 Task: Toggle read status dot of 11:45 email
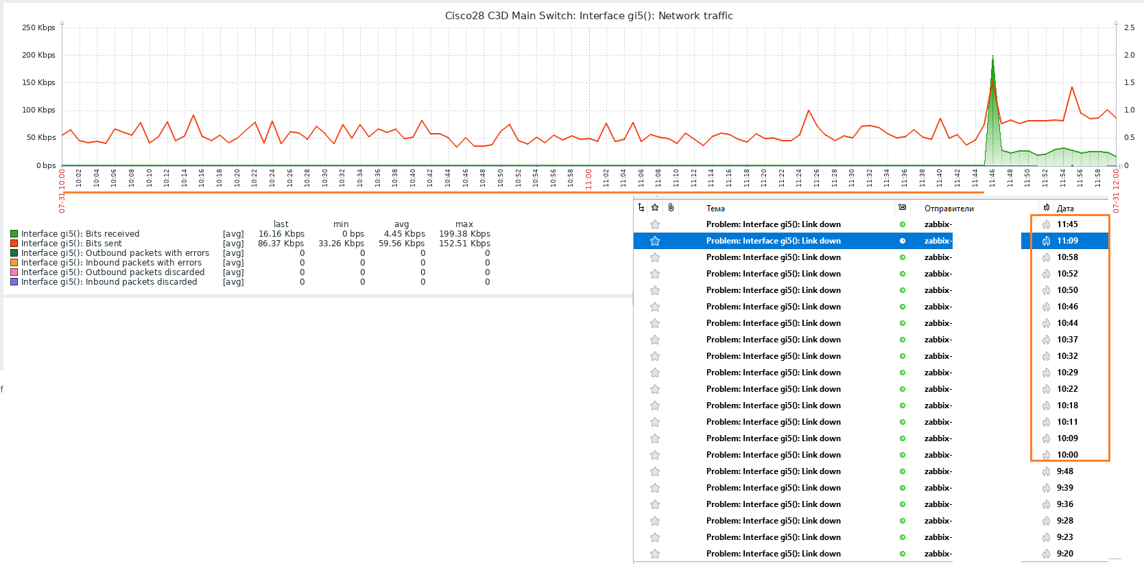(903, 224)
